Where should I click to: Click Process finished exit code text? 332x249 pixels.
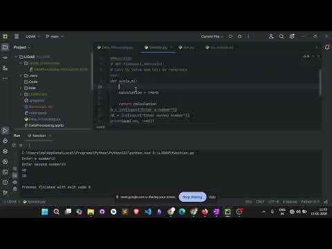(x=56, y=187)
